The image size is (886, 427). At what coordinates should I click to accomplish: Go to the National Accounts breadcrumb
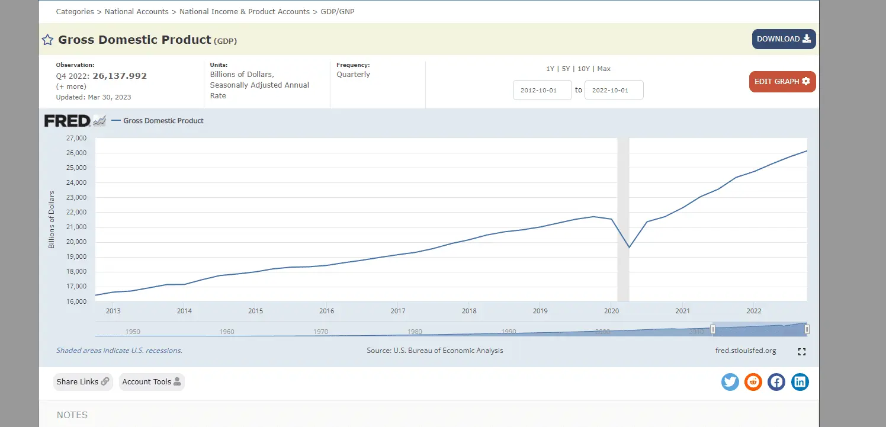pos(136,12)
